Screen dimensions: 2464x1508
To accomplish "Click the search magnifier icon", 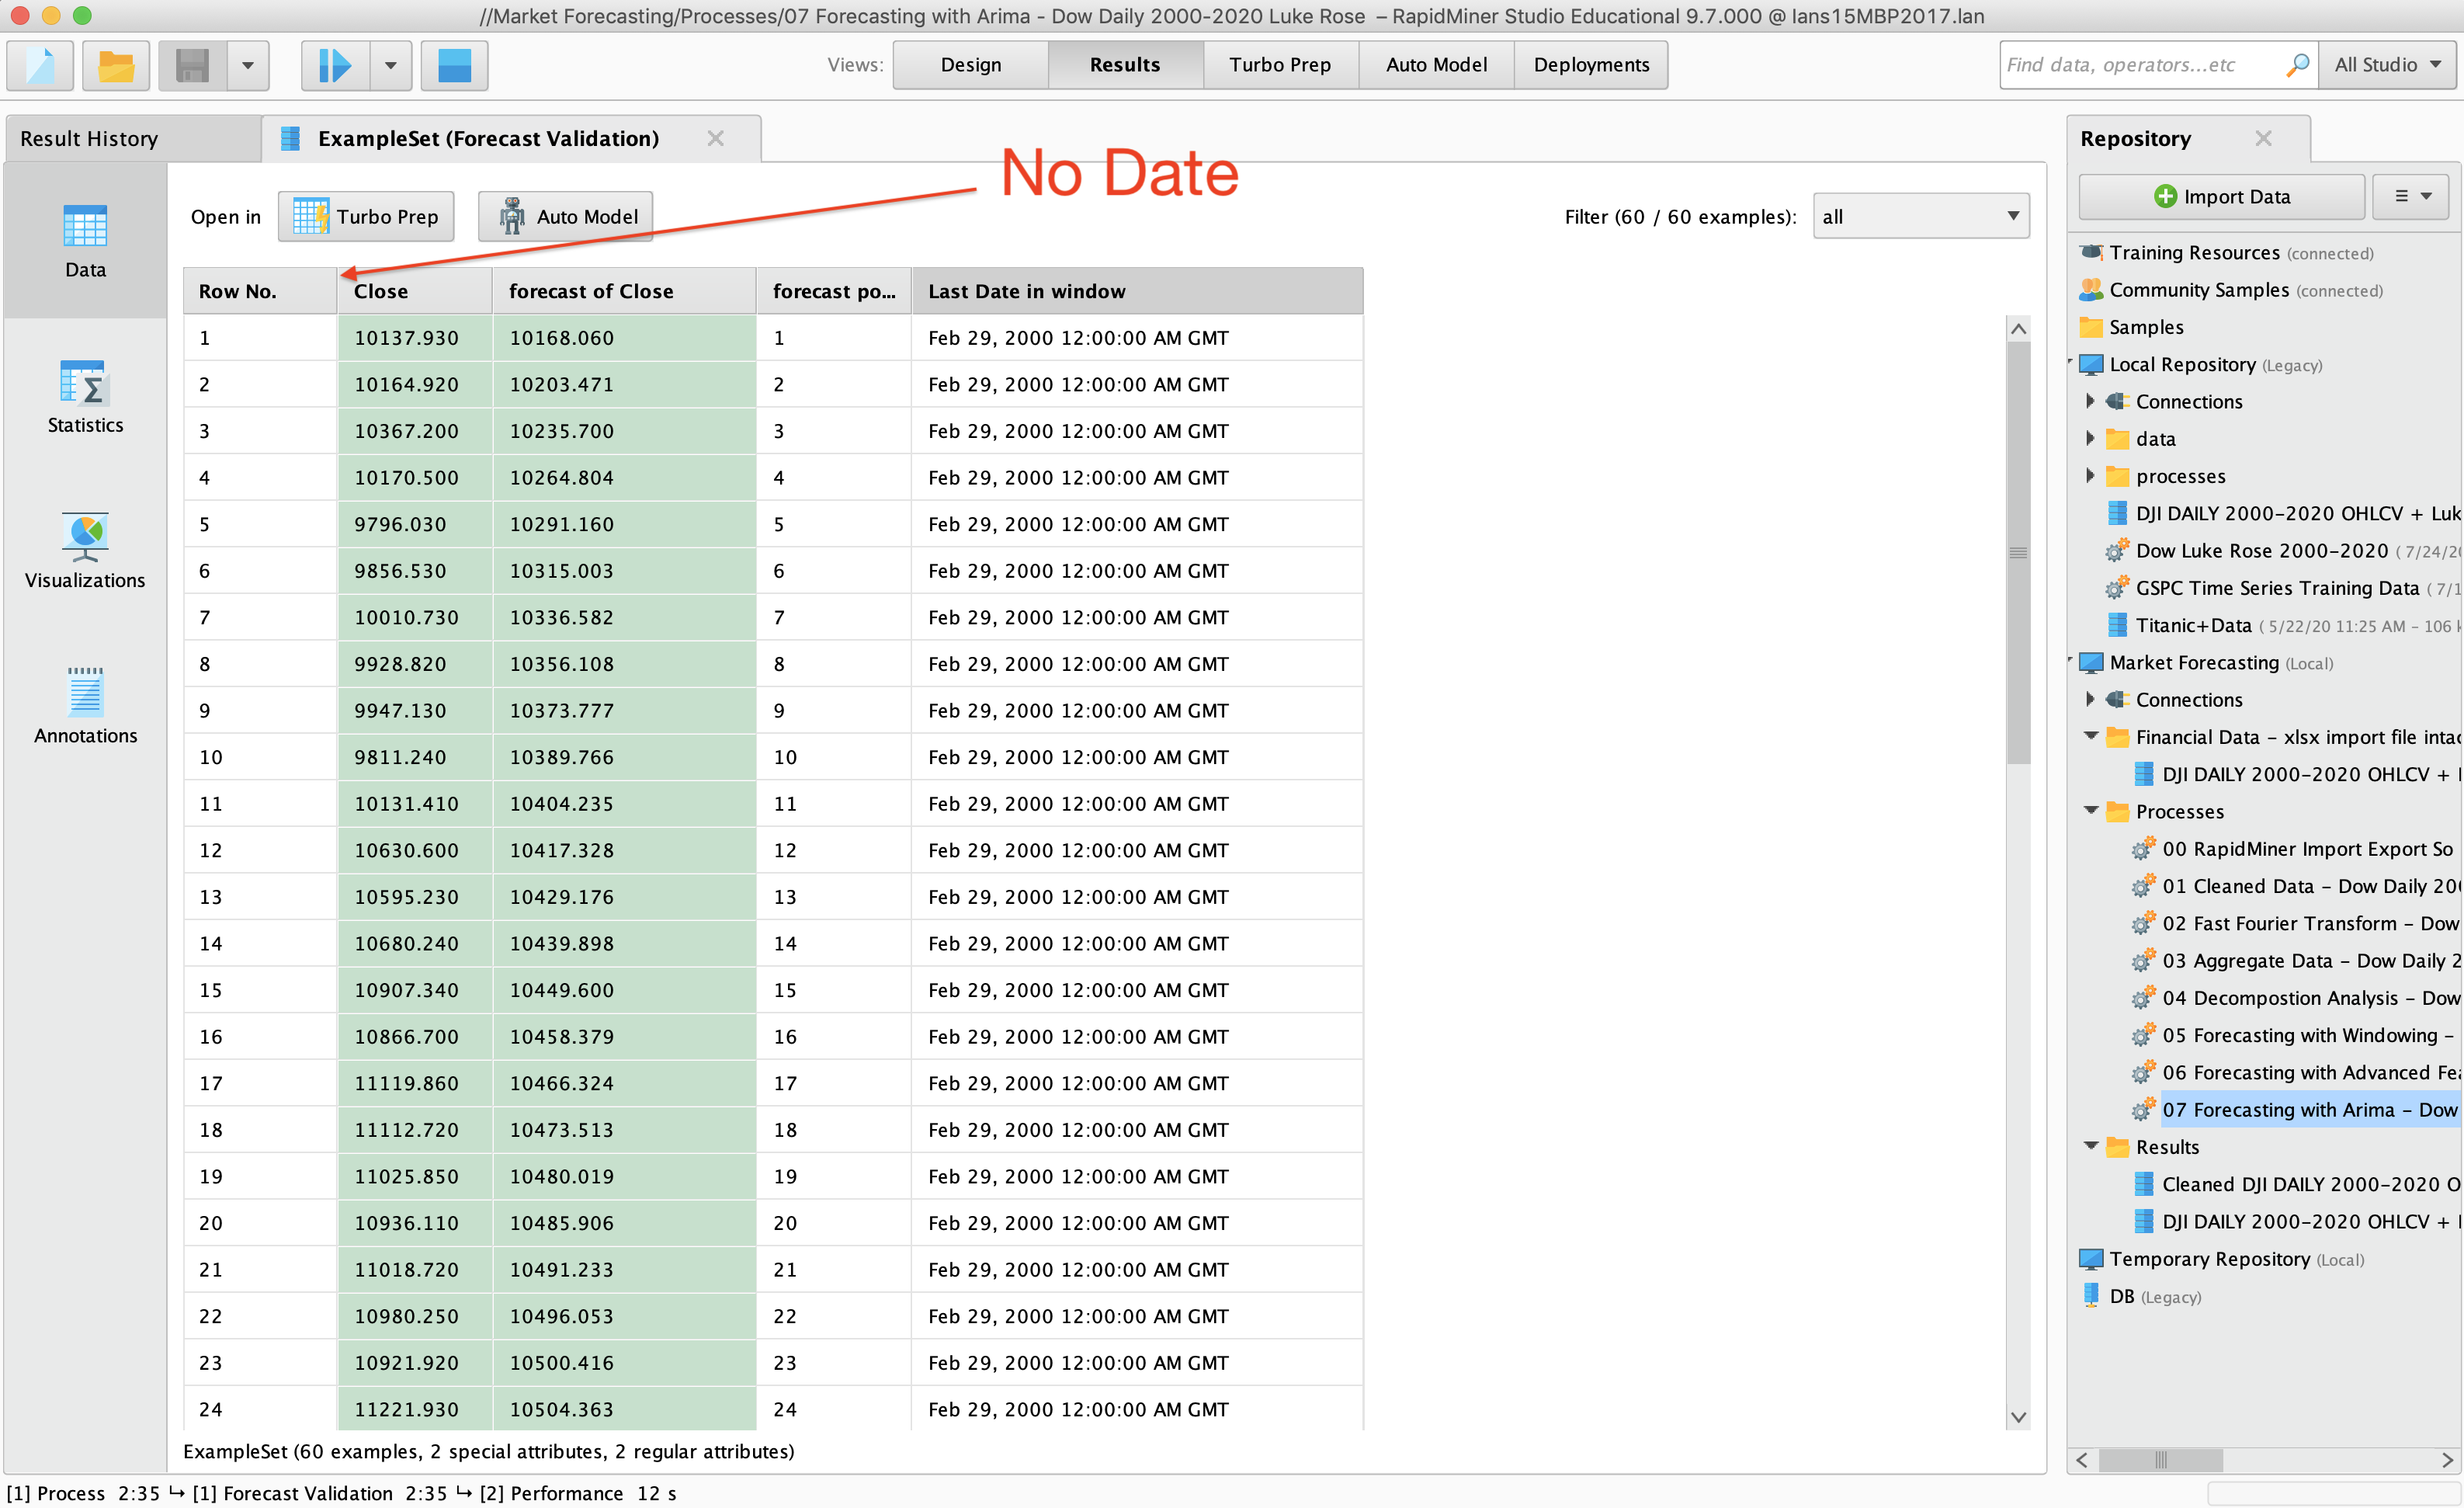I will (2298, 65).
